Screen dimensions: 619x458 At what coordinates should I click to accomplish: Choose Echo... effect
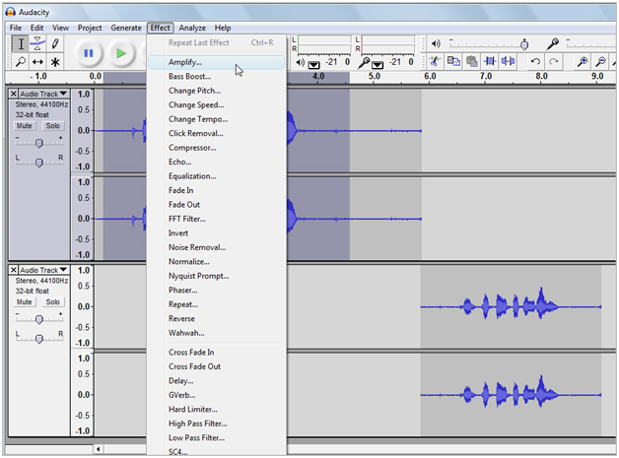pos(216,162)
